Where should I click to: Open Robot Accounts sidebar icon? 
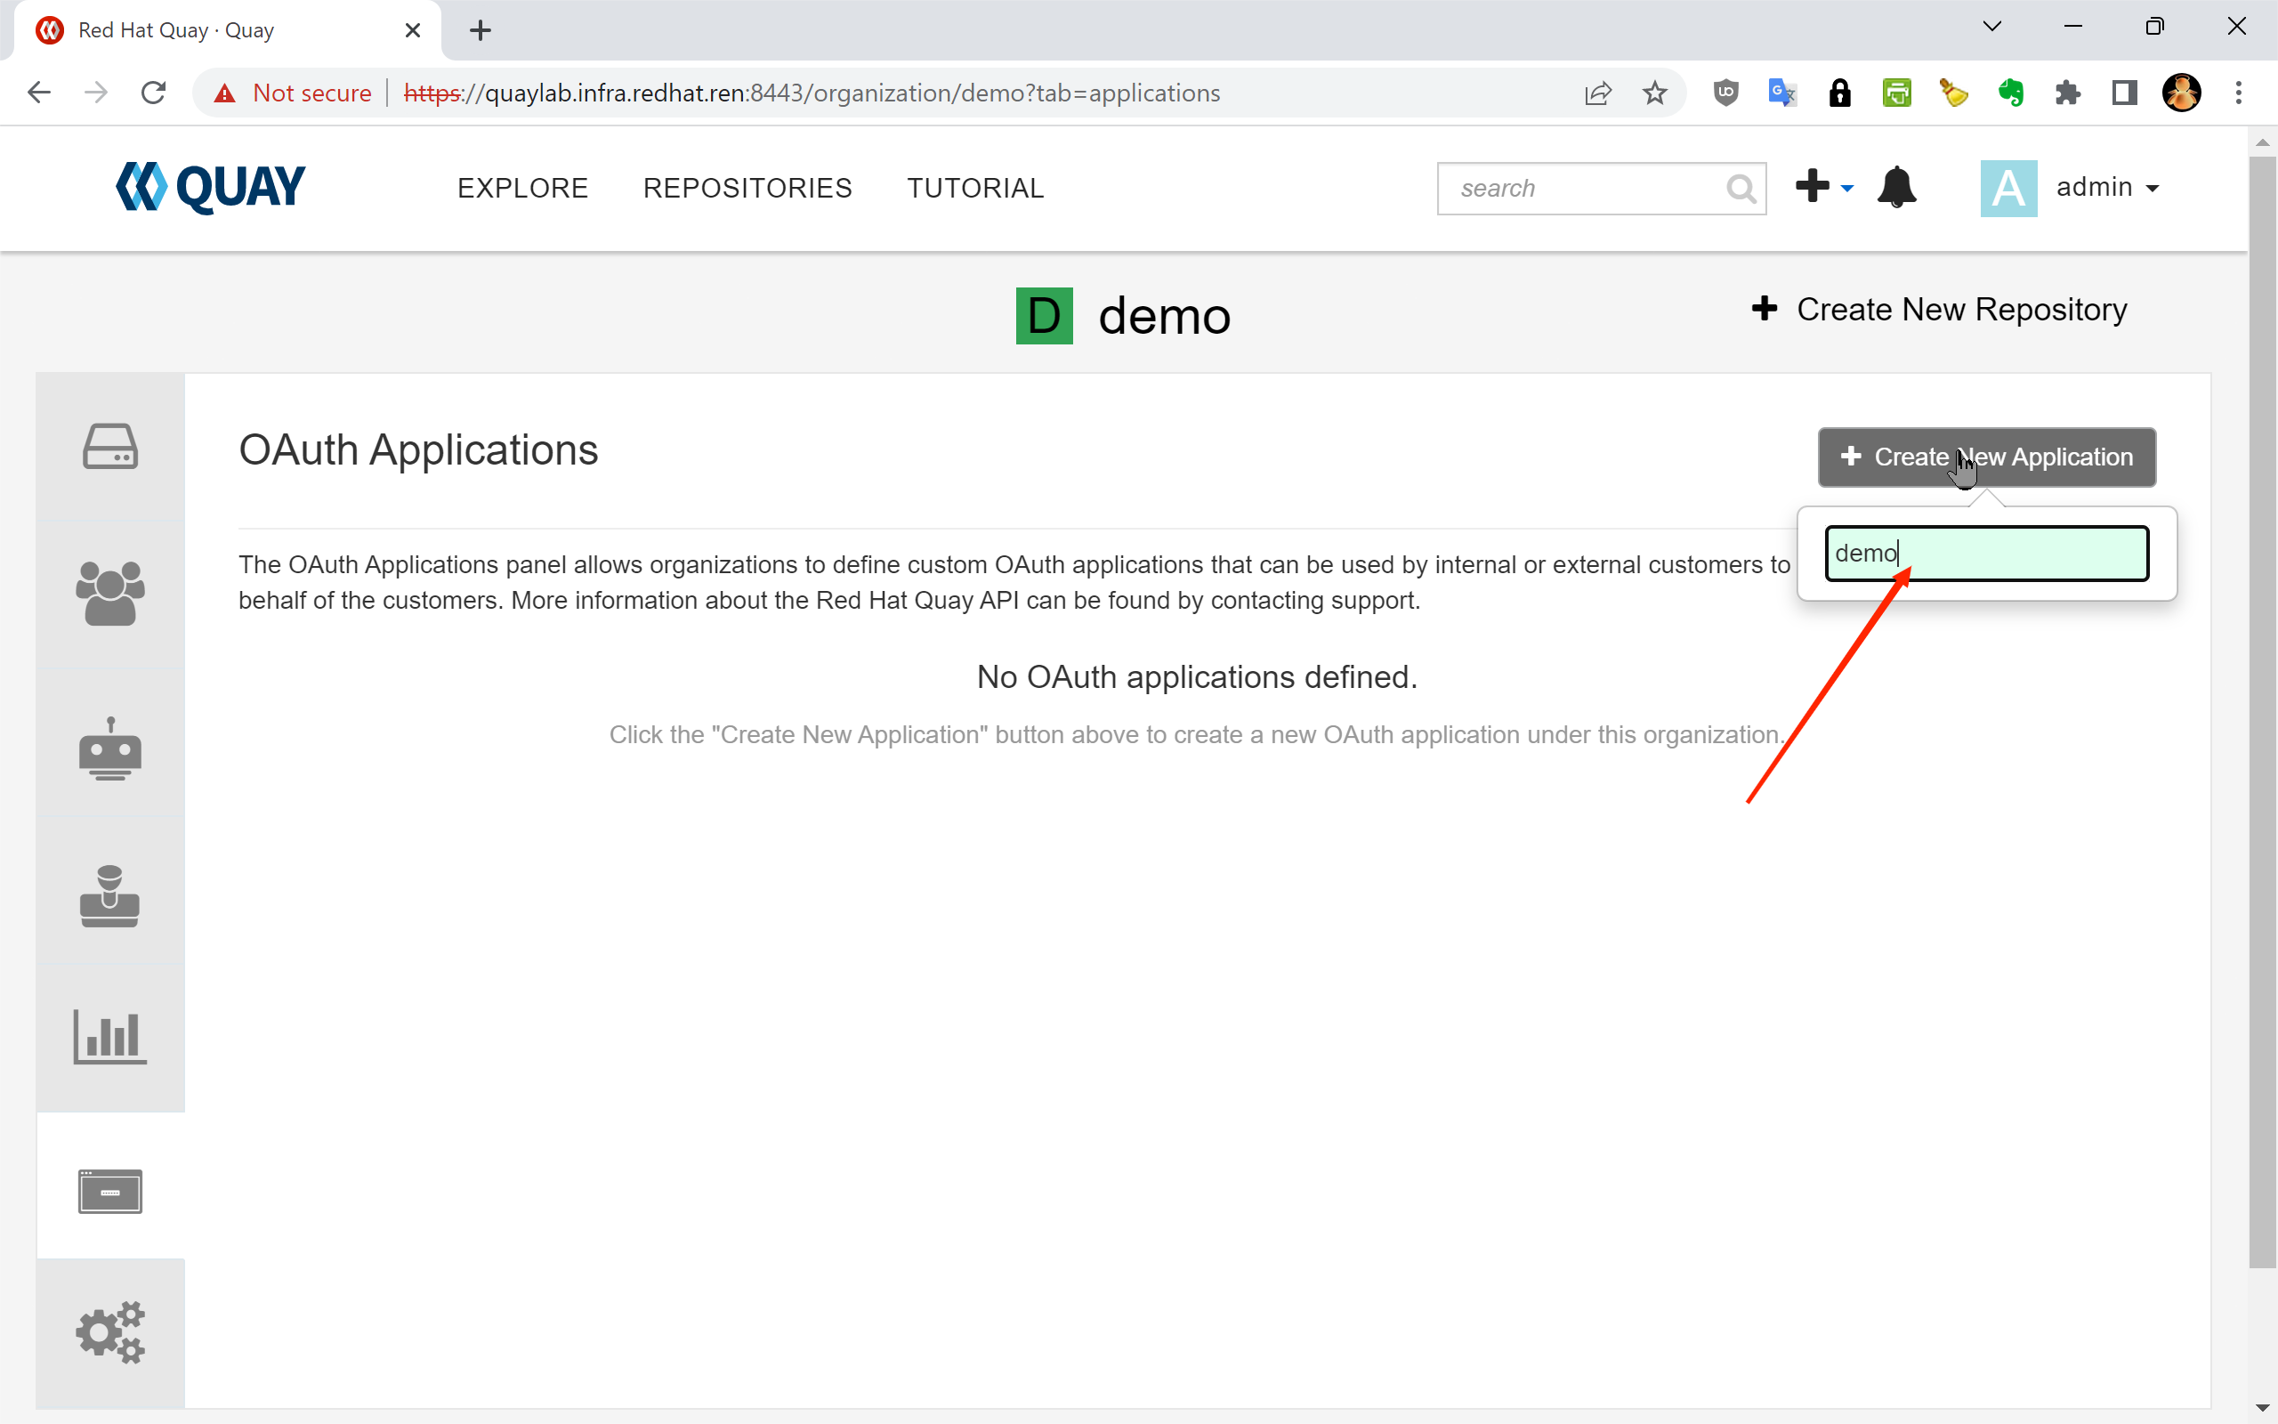tap(110, 748)
